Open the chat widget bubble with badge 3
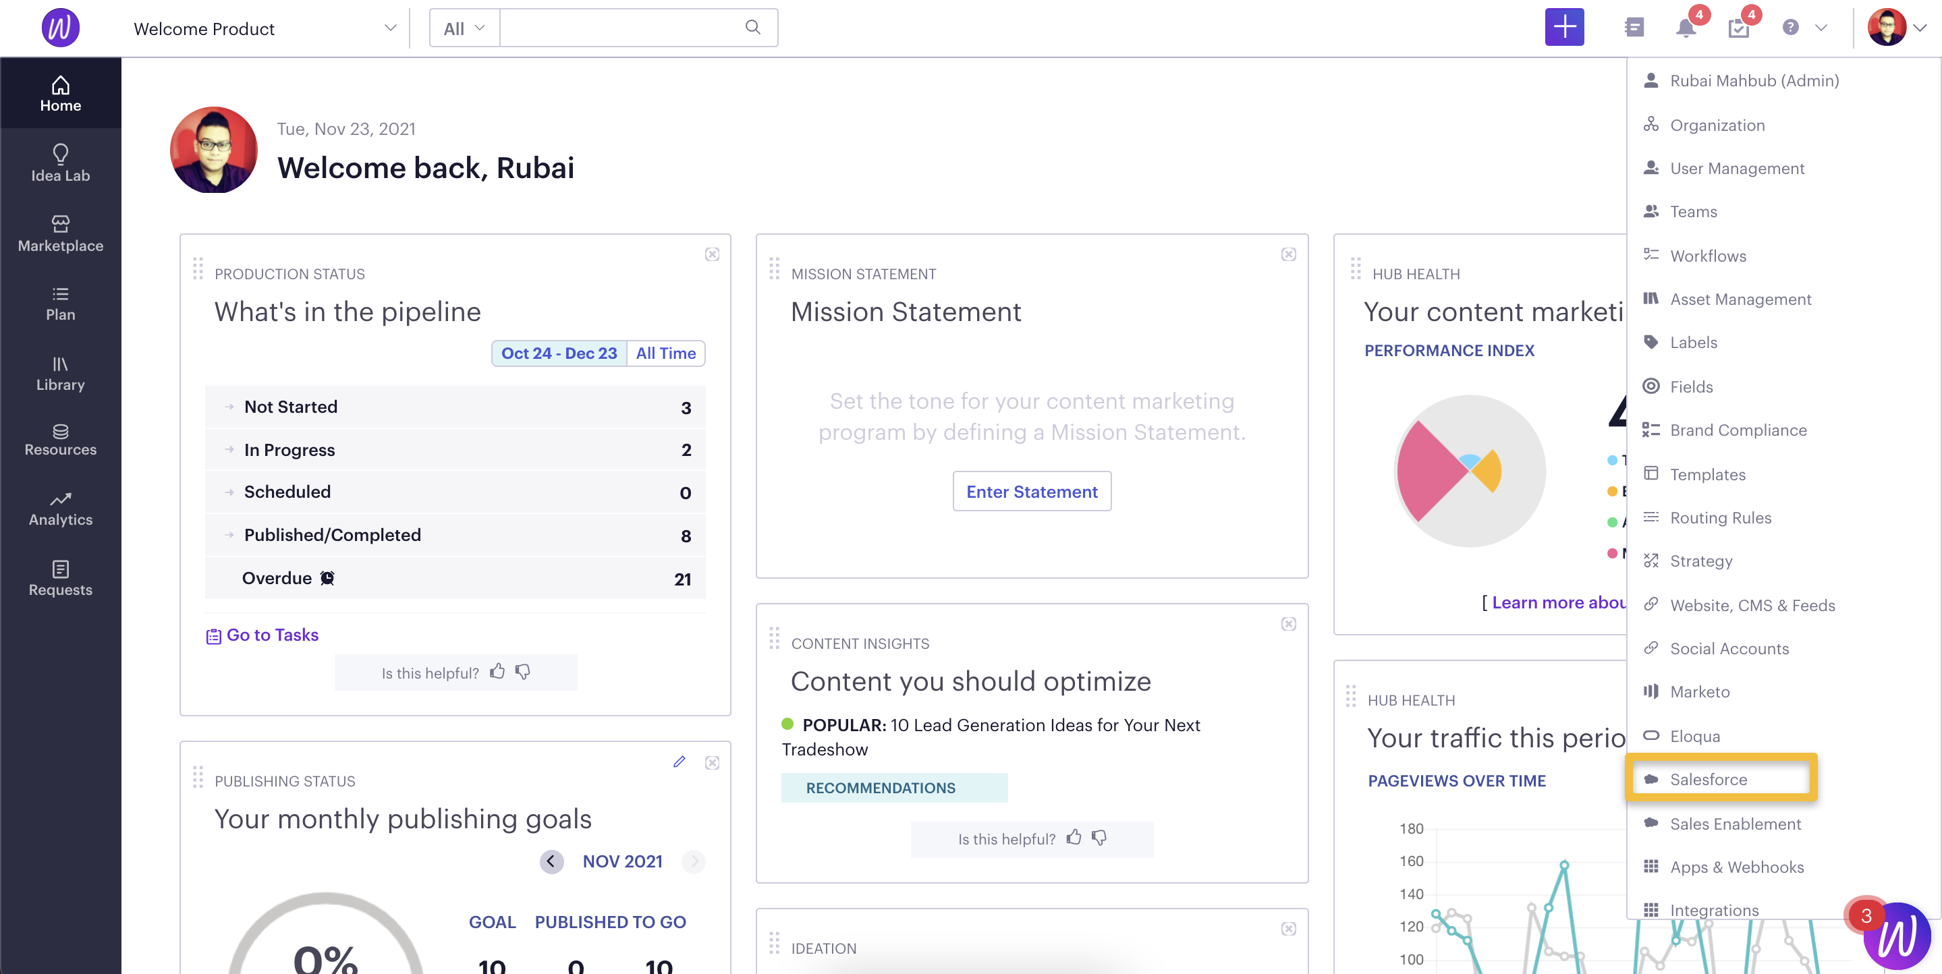1942x974 pixels. [1896, 936]
